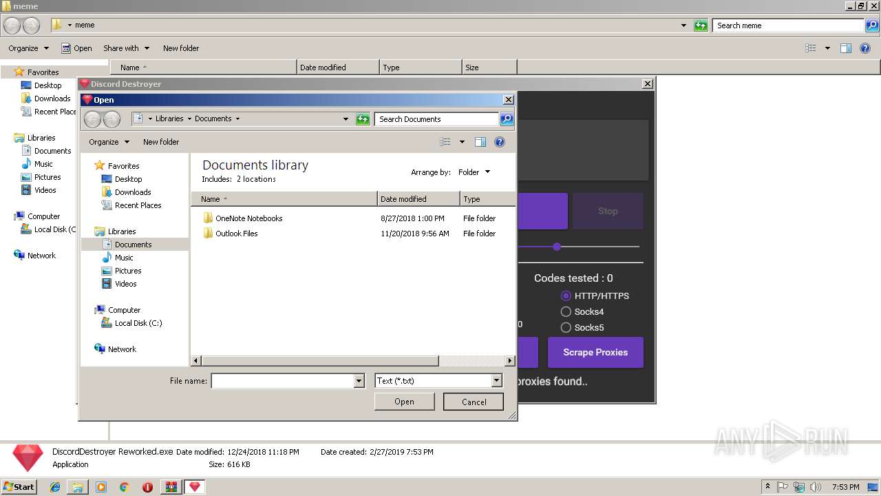Open Organize menu in meme Explorer window

(x=29, y=48)
